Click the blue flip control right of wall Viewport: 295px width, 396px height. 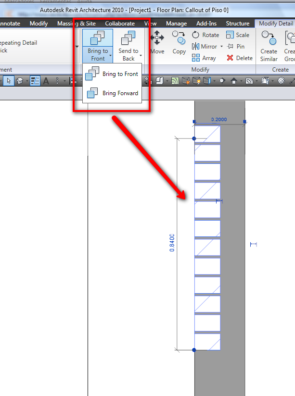(x=254, y=244)
